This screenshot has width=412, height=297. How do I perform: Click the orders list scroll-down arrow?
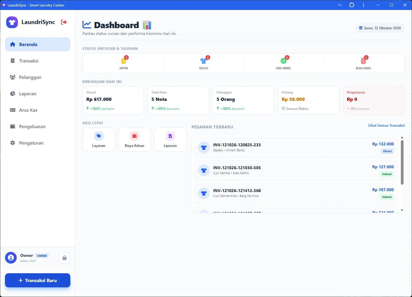pos(402,210)
